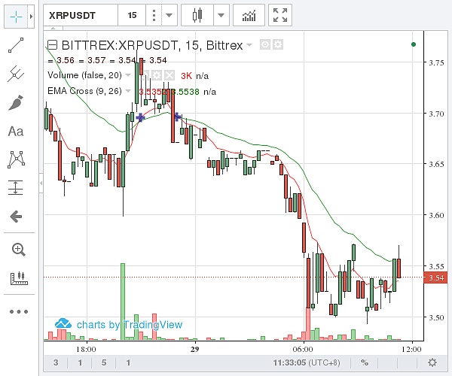Select the crosshair cursor tool

16,17
